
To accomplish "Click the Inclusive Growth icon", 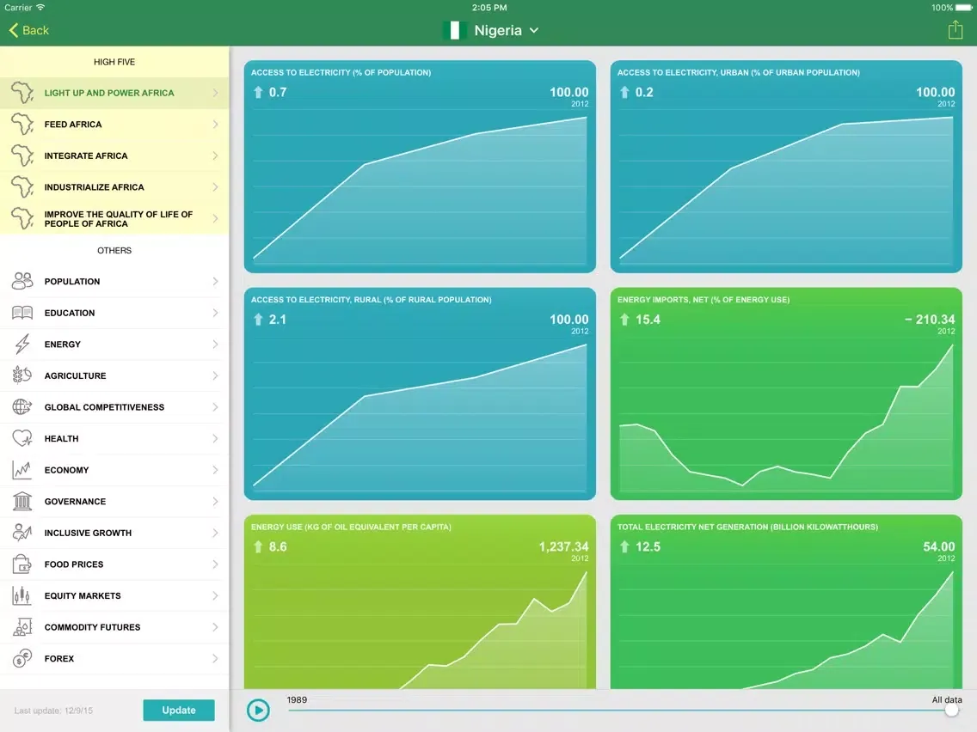I will (x=22, y=532).
